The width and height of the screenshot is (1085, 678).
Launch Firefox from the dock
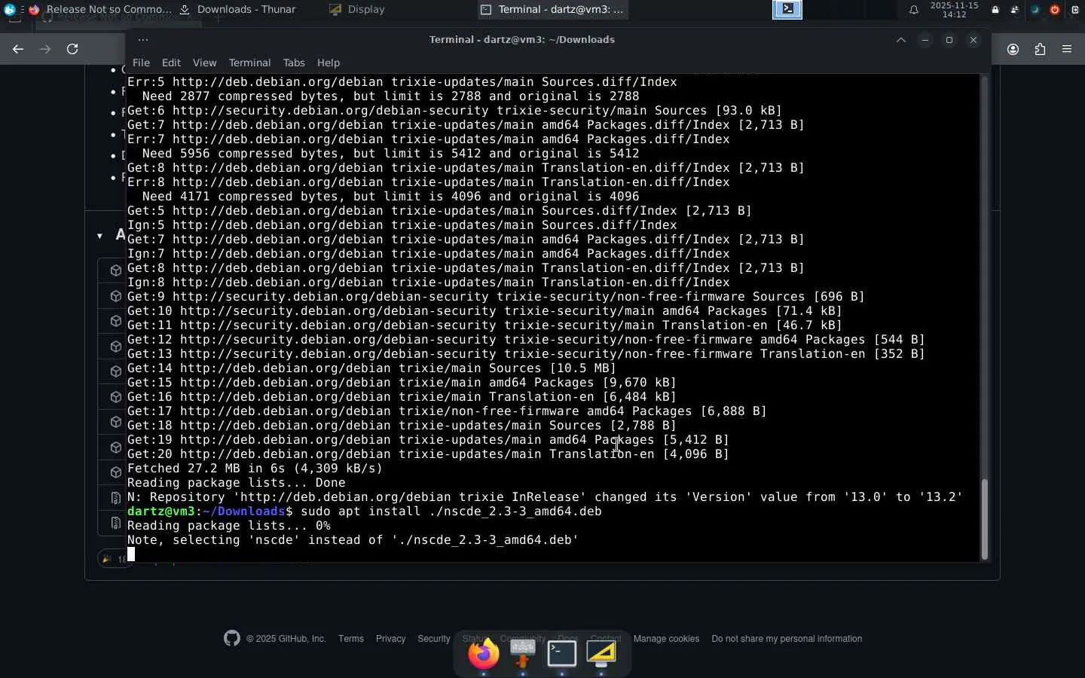click(x=484, y=653)
